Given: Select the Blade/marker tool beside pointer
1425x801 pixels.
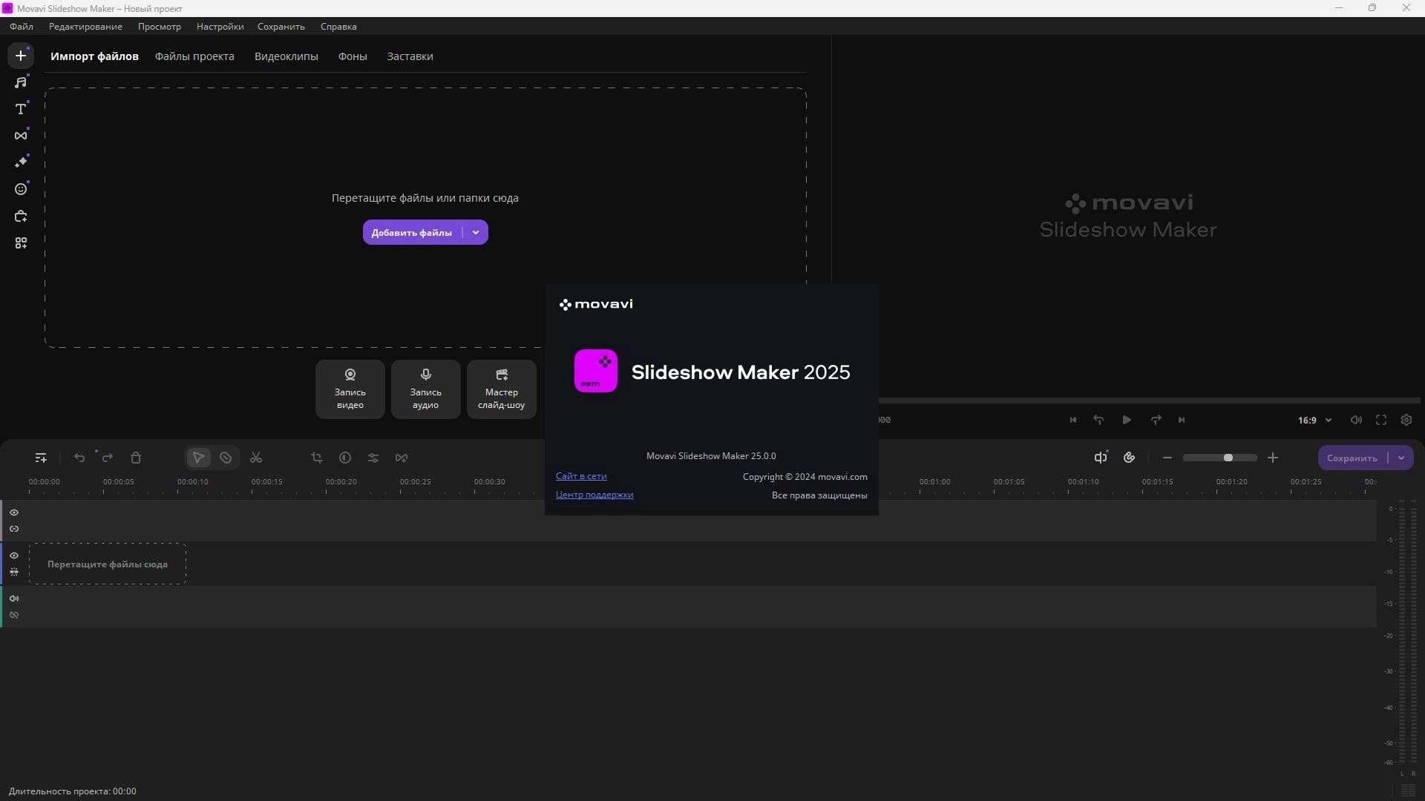Looking at the screenshot, I should pos(226,458).
